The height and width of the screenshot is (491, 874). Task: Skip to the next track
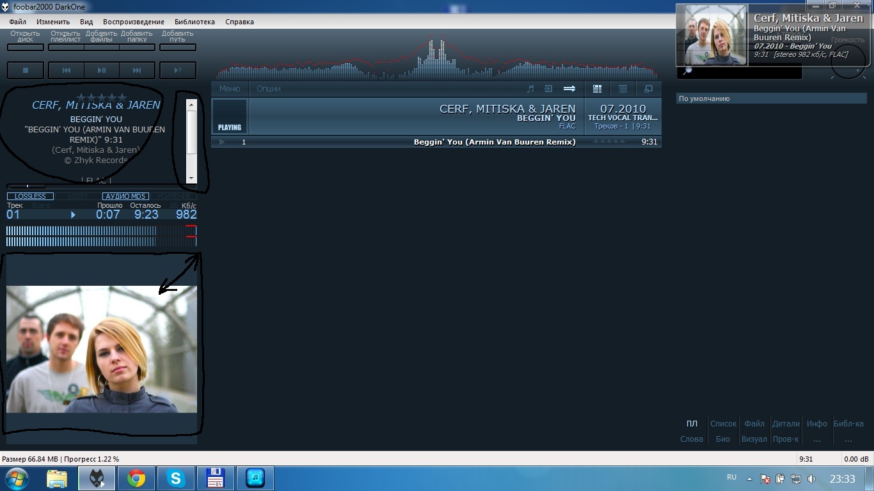click(137, 70)
